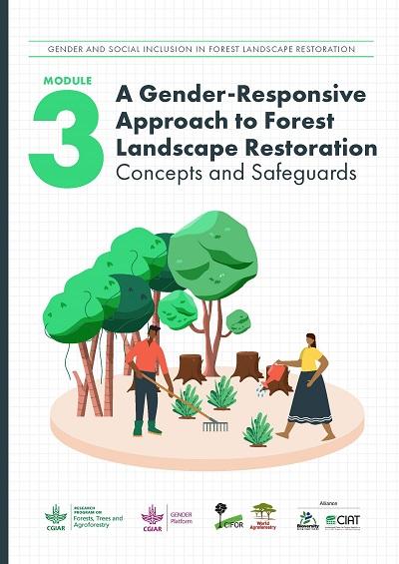Click the World Agroforestry logo
This screenshot has width=399, height=564.
[263, 516]
